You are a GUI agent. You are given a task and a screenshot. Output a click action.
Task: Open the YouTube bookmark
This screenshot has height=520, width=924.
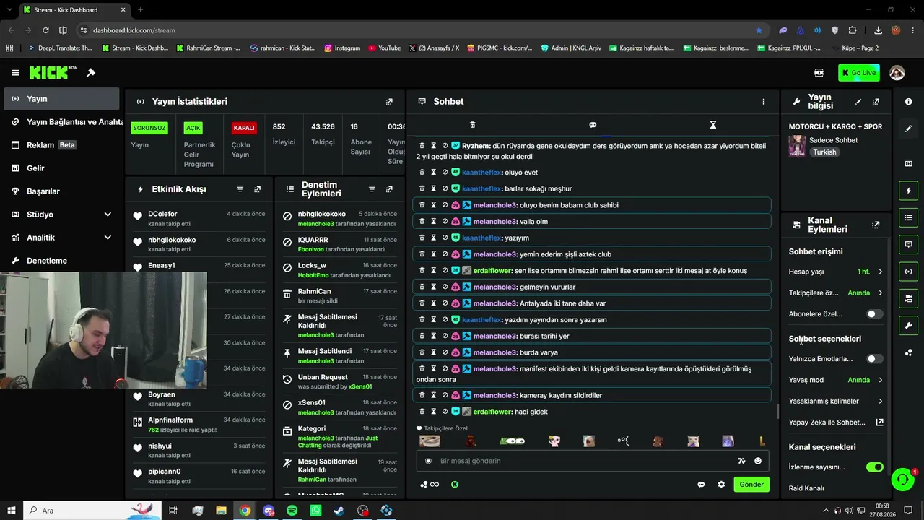[x=384, y=48]
